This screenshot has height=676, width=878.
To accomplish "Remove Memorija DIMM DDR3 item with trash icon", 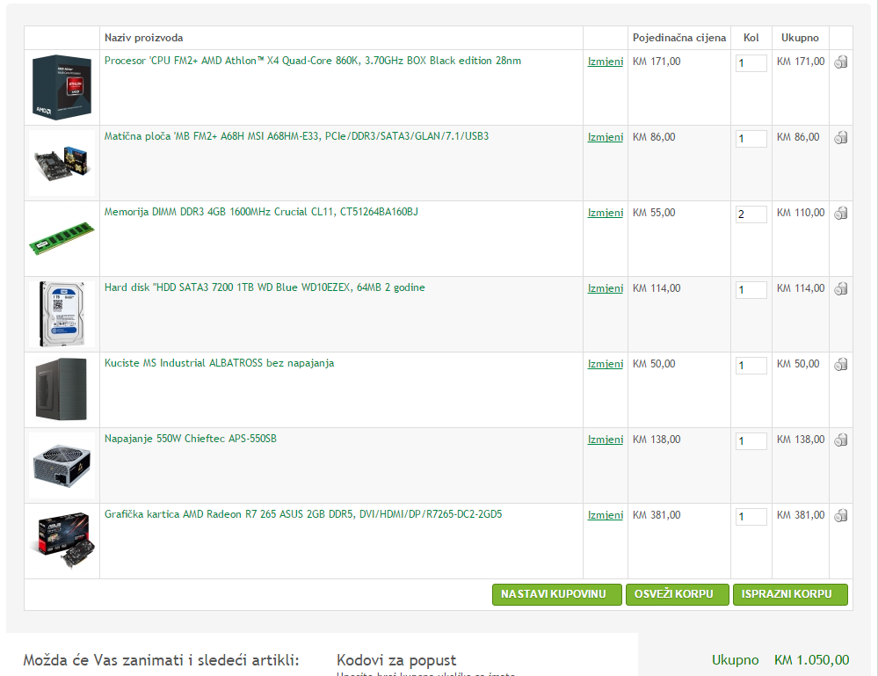I will pos(840,213).
